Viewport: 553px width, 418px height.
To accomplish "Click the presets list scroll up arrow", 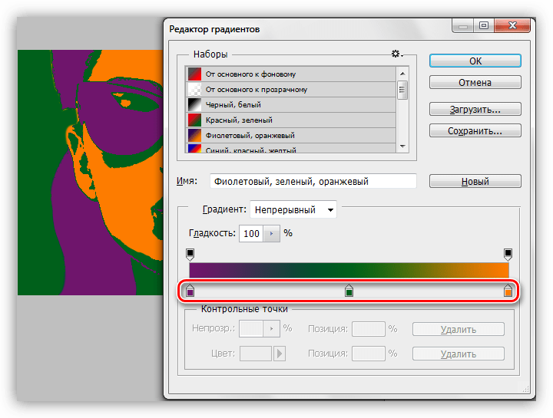I will [x=402, y=74].
